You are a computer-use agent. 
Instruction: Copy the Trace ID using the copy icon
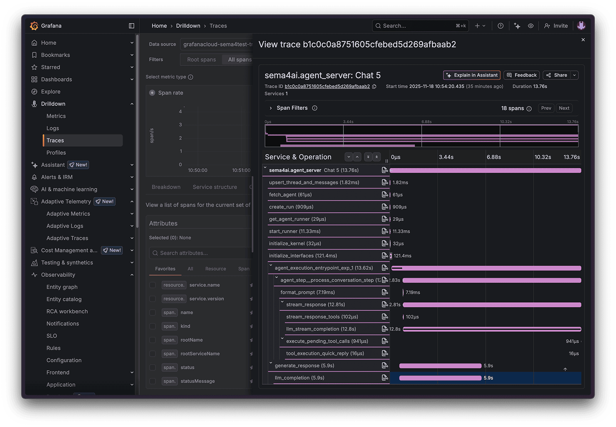(x=374, y=87)
